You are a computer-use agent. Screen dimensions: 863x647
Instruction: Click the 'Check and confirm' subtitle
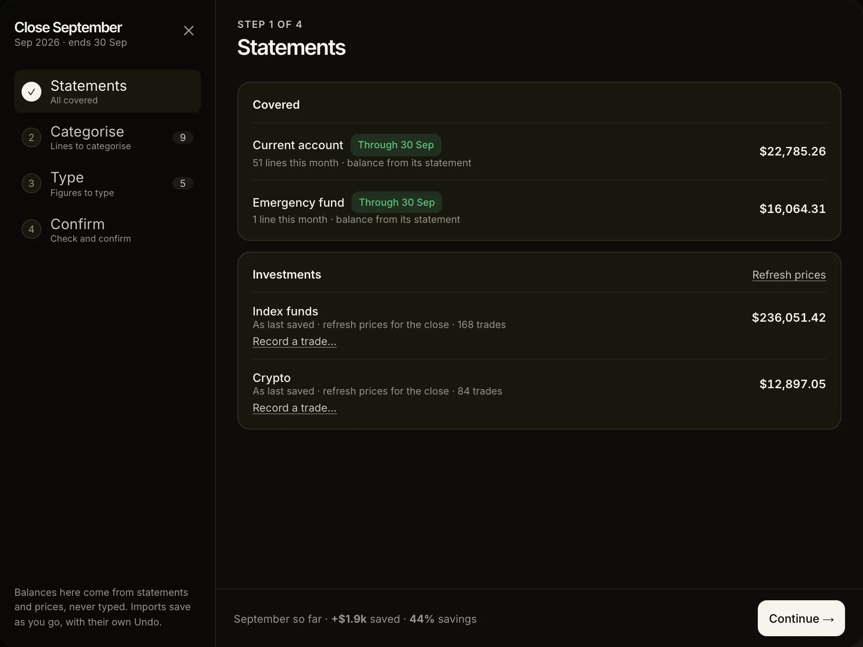click(x=91, y=239)
